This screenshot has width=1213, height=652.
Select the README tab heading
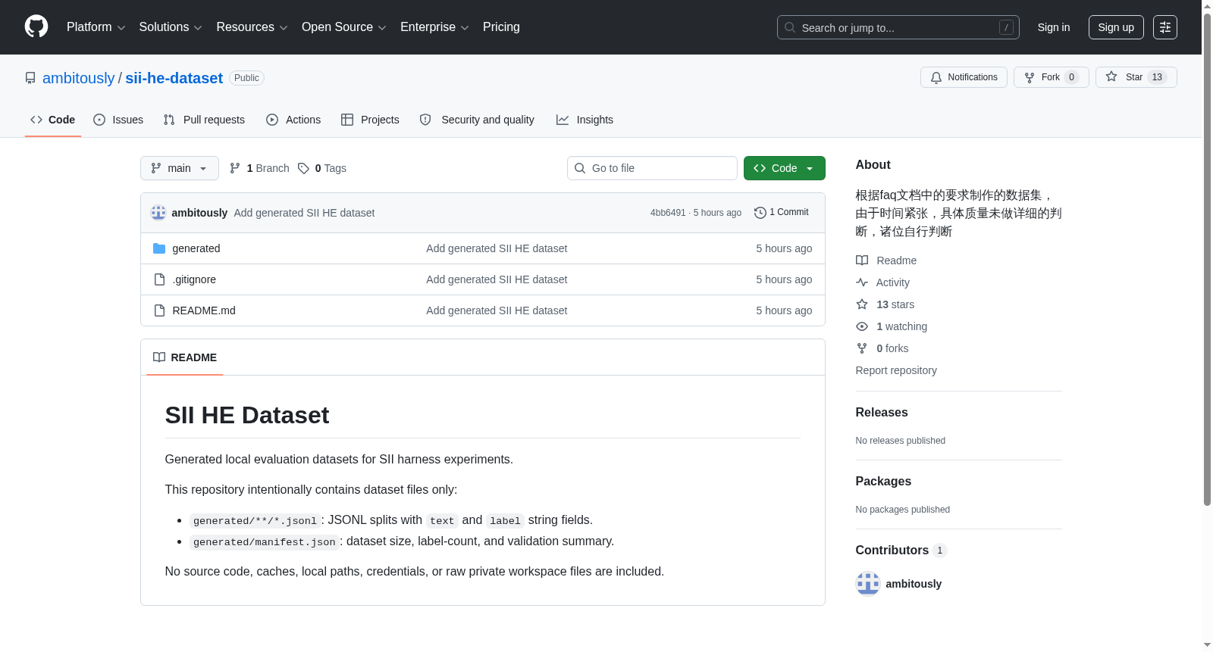pos(185,357)
